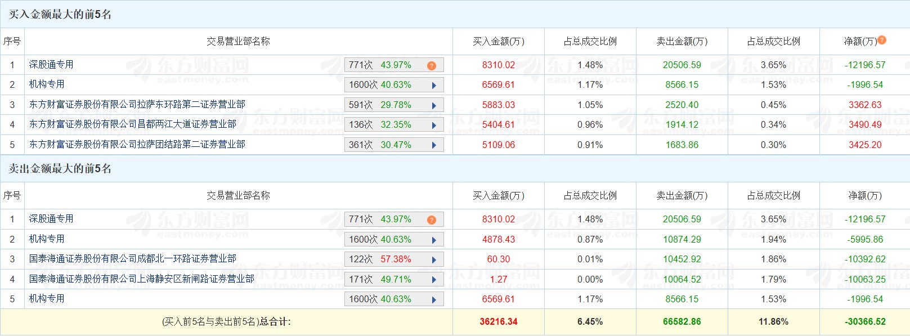910x336 pixels.
Task: Click blue arrow in 拉萨东环路第二证券营业部 row
Action: (434, 105)
